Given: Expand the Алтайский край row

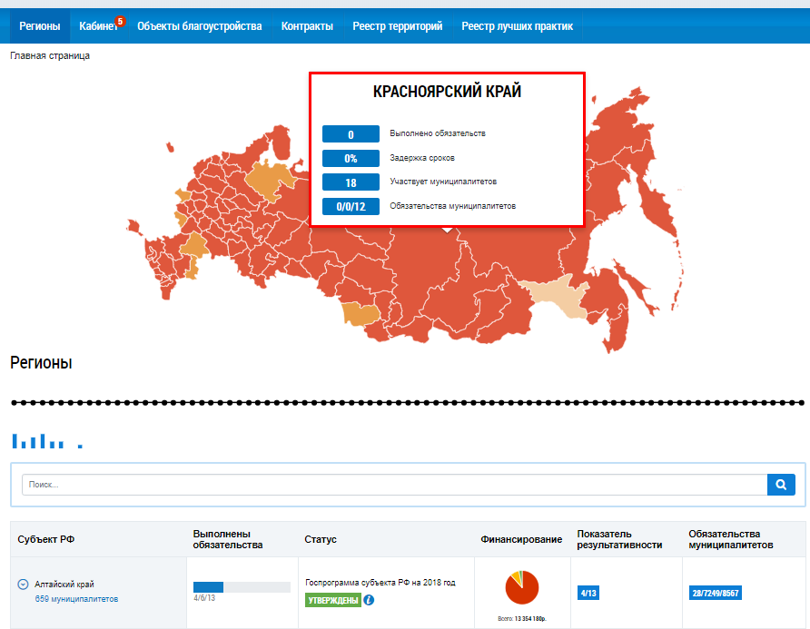Looking at the screenshot, I should (x=23, y=585).
